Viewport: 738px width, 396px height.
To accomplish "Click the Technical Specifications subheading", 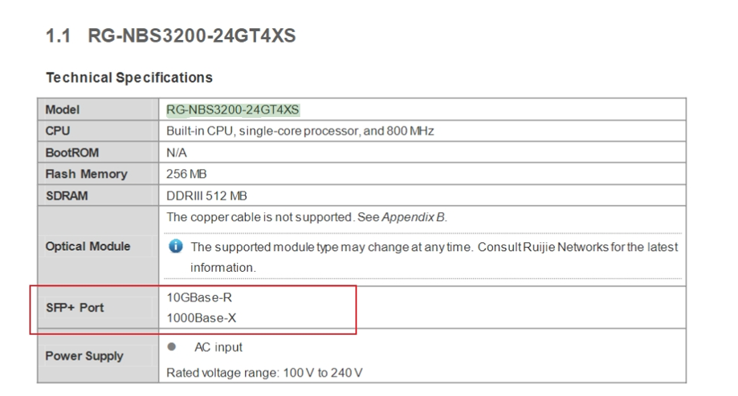I will click(129, 78).
